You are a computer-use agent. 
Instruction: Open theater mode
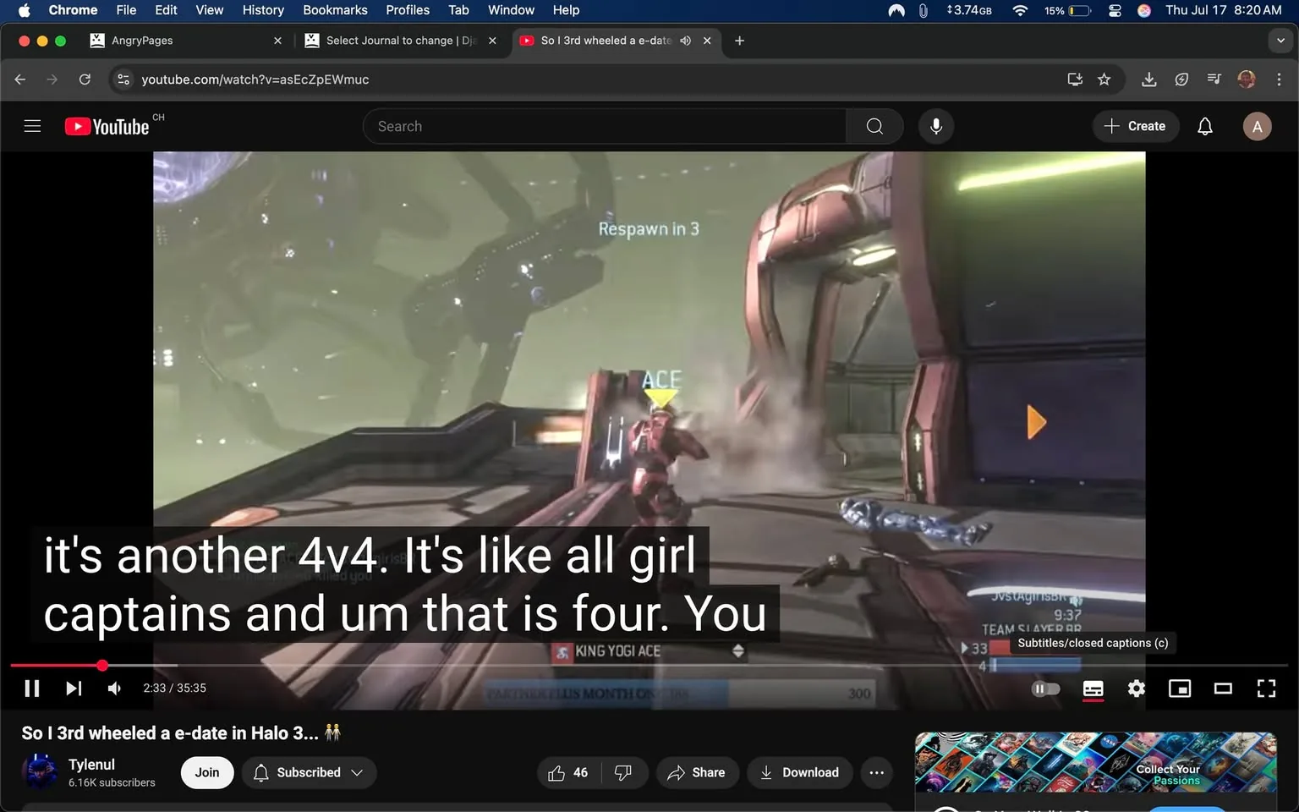coord(1223,688)
